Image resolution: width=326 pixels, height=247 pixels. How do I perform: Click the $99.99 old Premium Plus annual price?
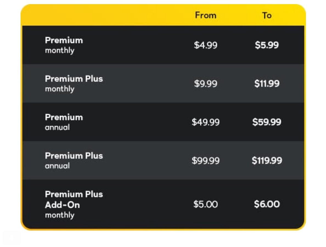(x=206, y=160)
